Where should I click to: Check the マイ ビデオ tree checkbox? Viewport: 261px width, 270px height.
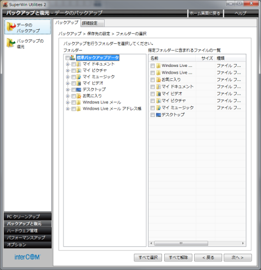tap(74, 83)
